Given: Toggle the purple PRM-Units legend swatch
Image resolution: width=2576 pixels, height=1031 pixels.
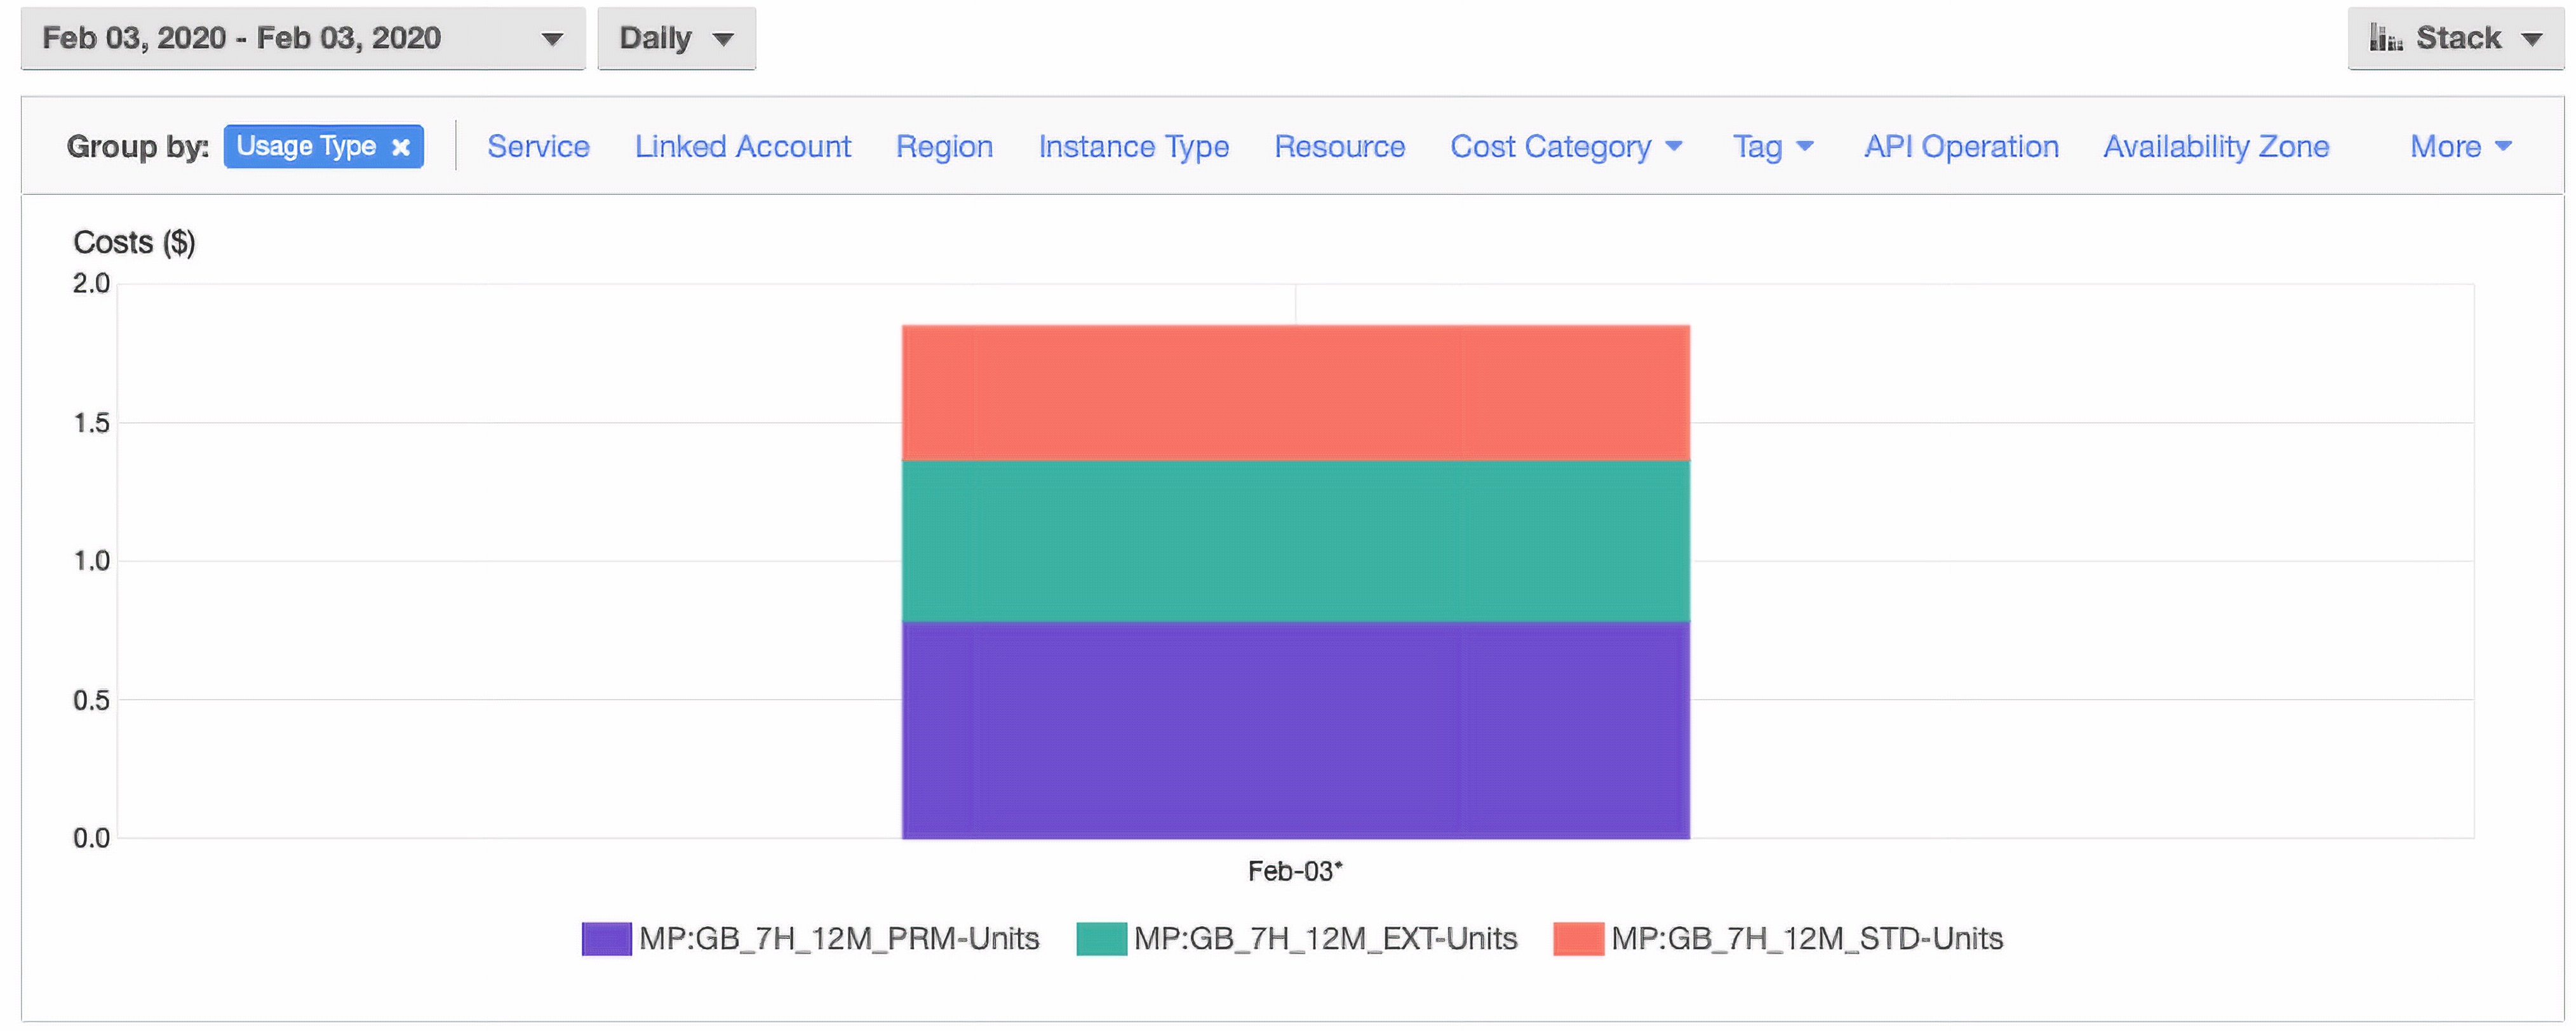Looking at the screenshot, I should 606,939.
